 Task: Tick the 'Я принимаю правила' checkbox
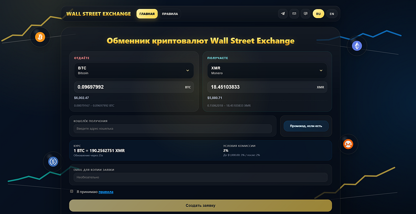pyautogui.click(x=72, y=191)
